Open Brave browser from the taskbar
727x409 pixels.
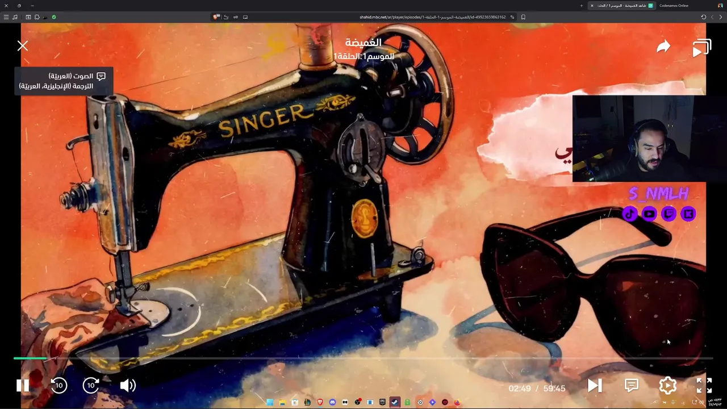pyautogui.click(x=320, y=402)
